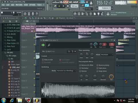Open the Declicking Mode dropdown
This screenshot has height=103, width=138.
pyautogui.click(x=66, y=71)
